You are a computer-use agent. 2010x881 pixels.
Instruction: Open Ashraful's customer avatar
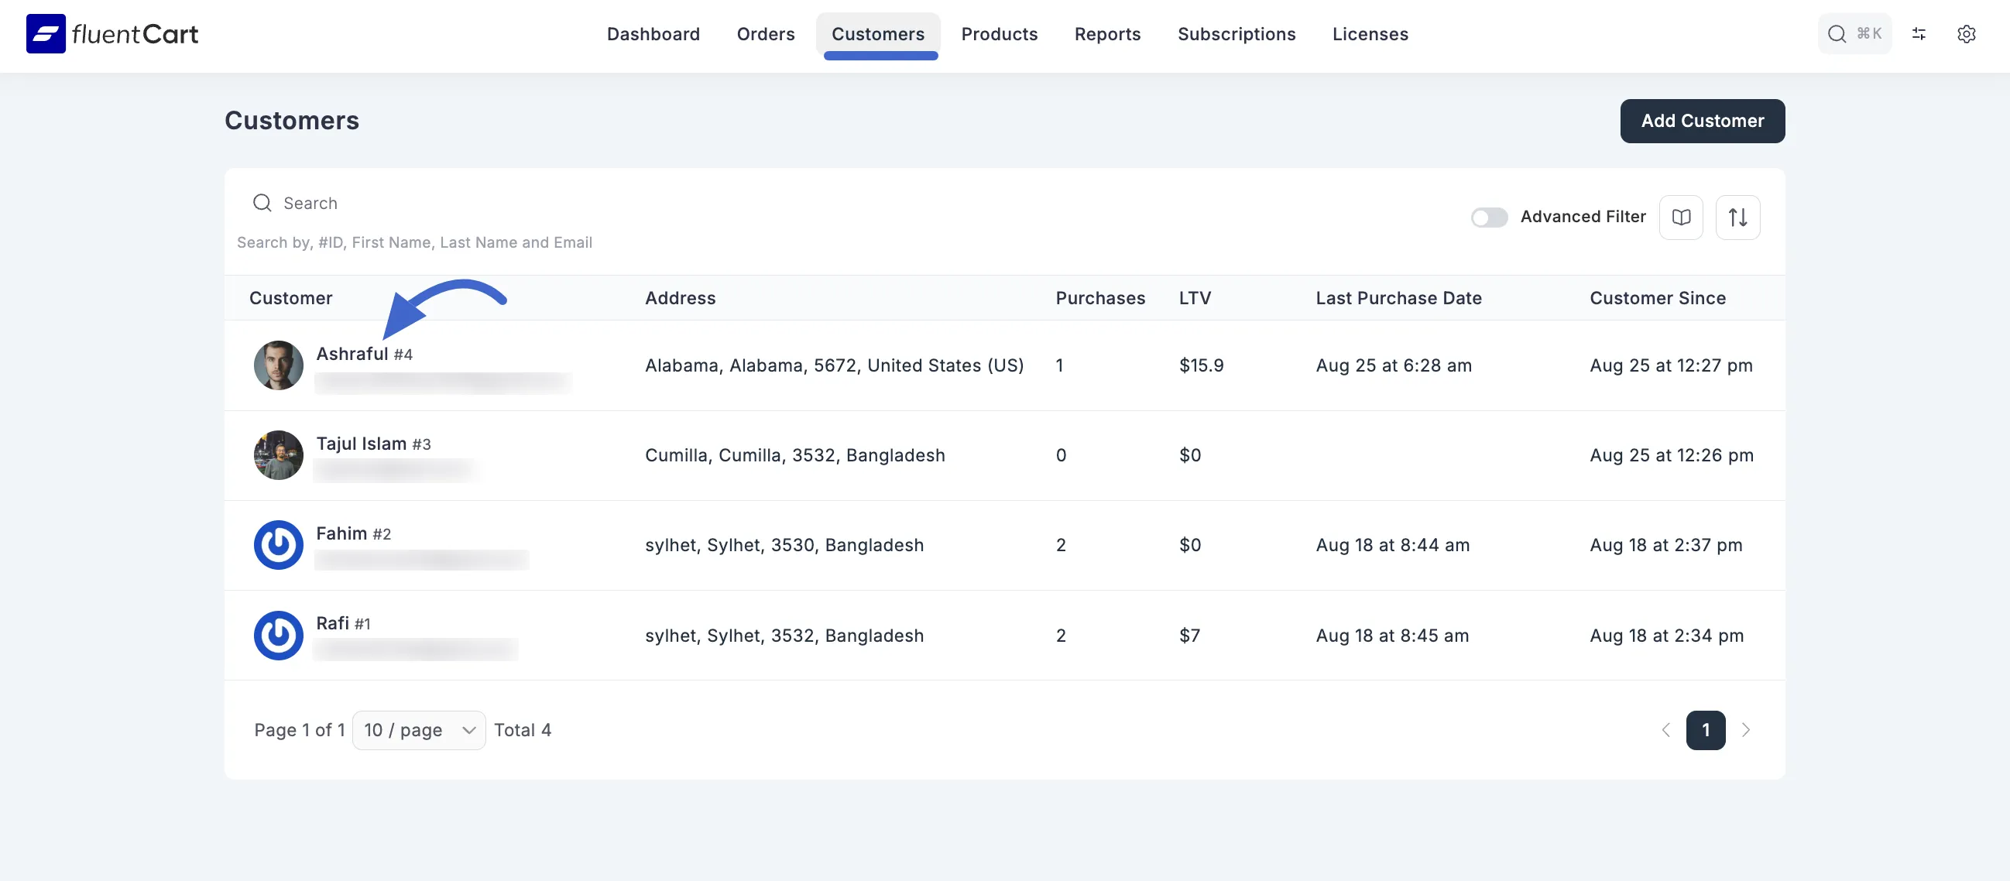[278, 365]
